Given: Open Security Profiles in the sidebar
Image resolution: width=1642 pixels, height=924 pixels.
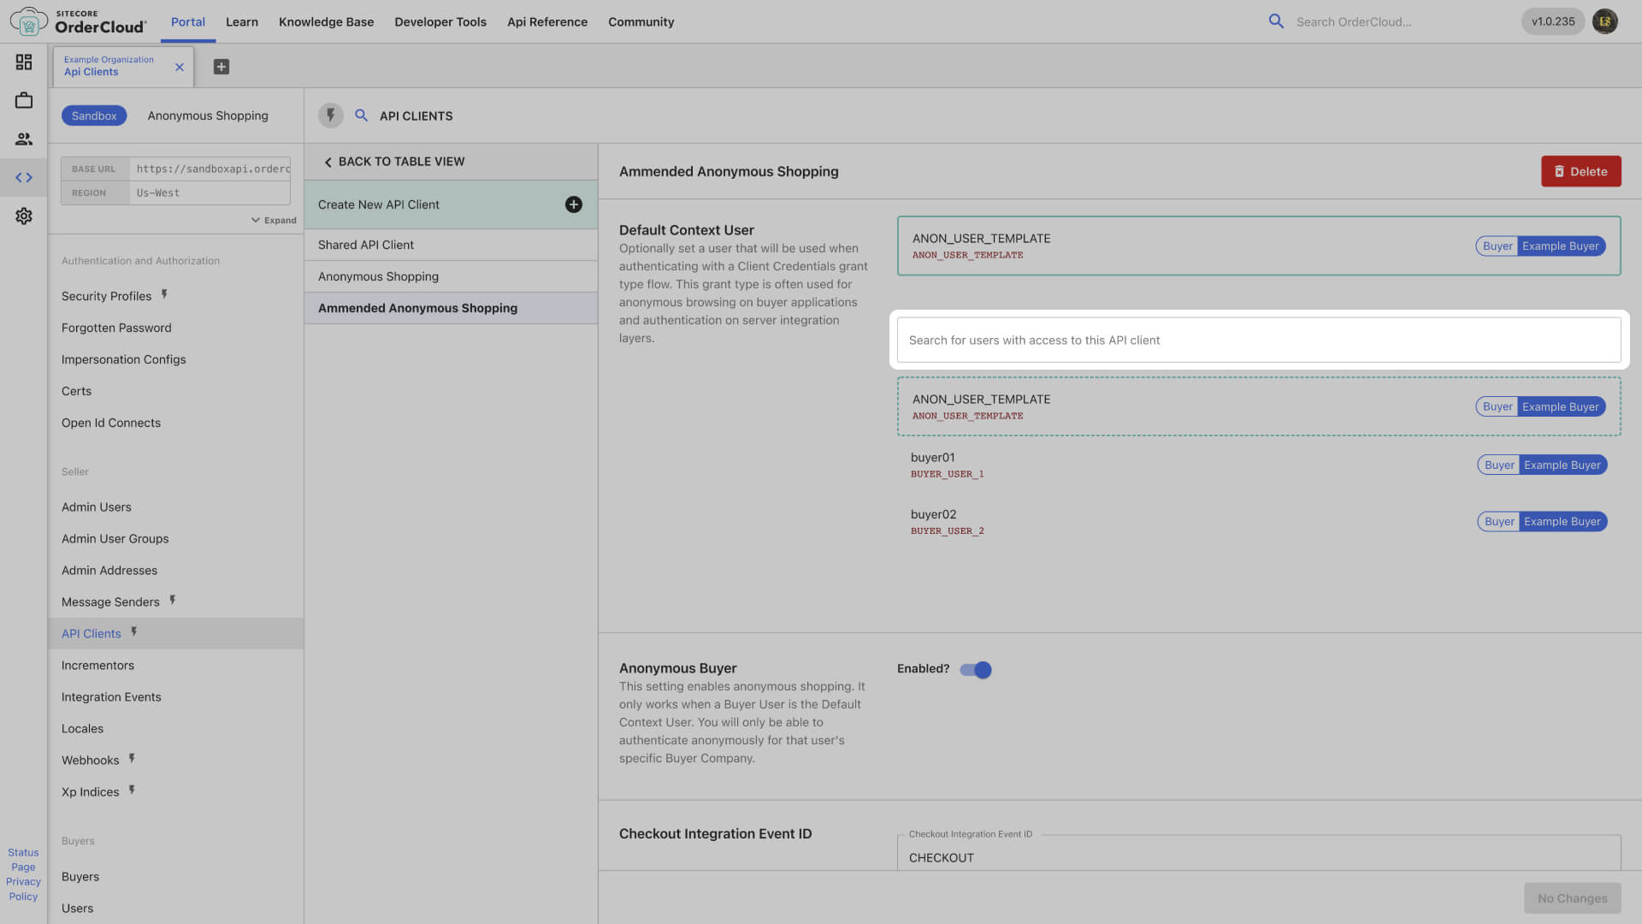Looking at the screenshot, I should [106, 296].
